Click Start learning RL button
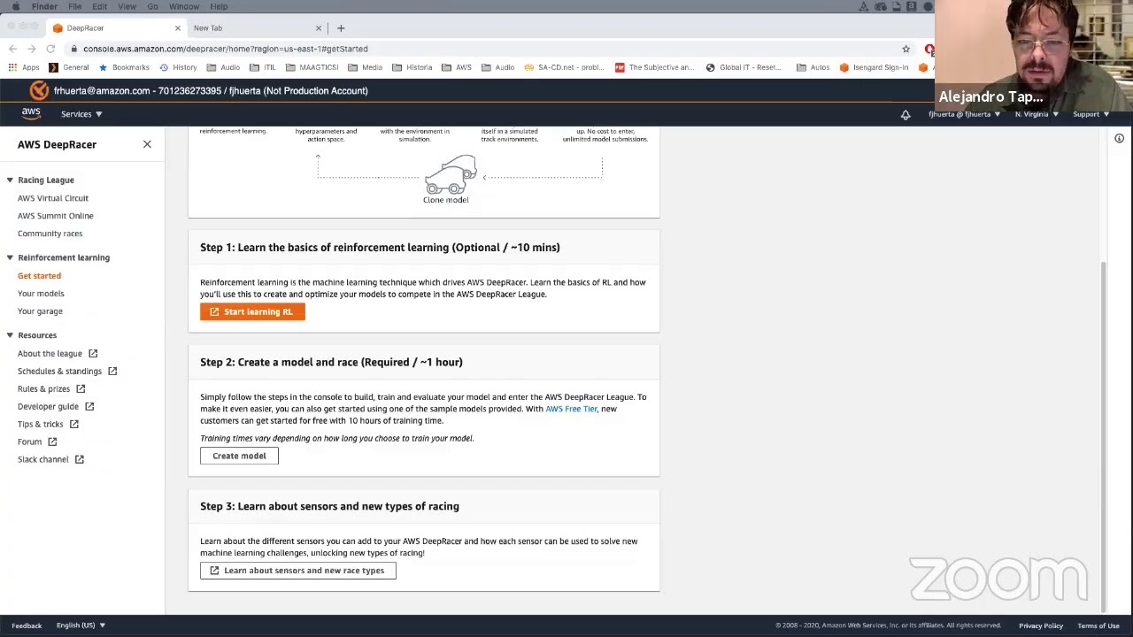Screen dimensions: 1133x637 point(252,311)
